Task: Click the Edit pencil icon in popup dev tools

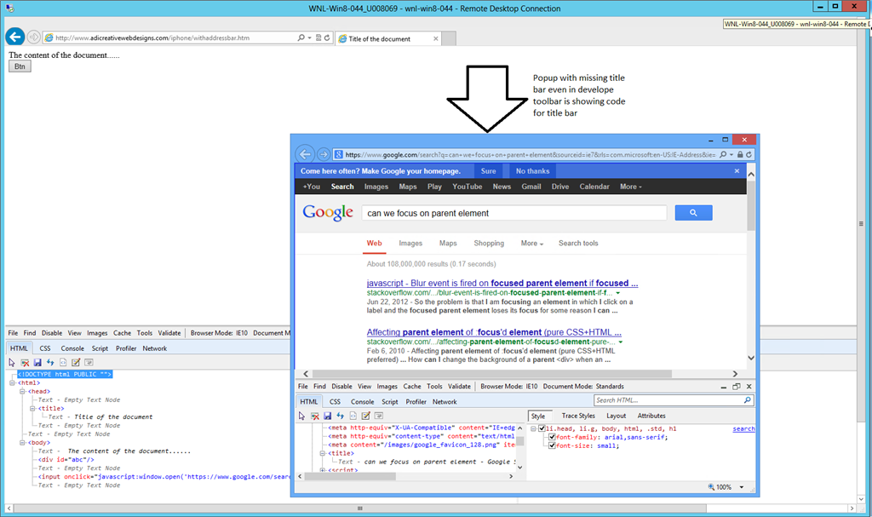Action: pos(365,416)
